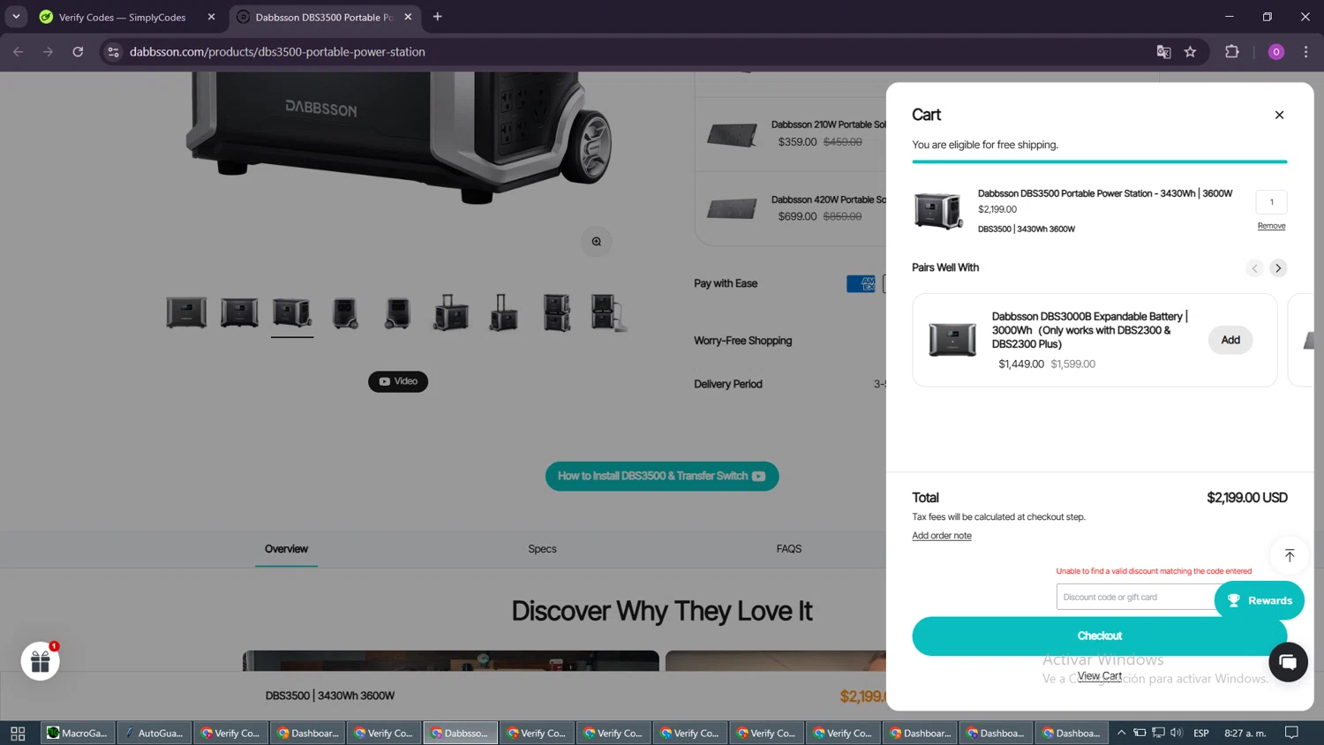Select the fourth product thumbnail
Viewport: 1324px width, 745px height.
(345, 312)
